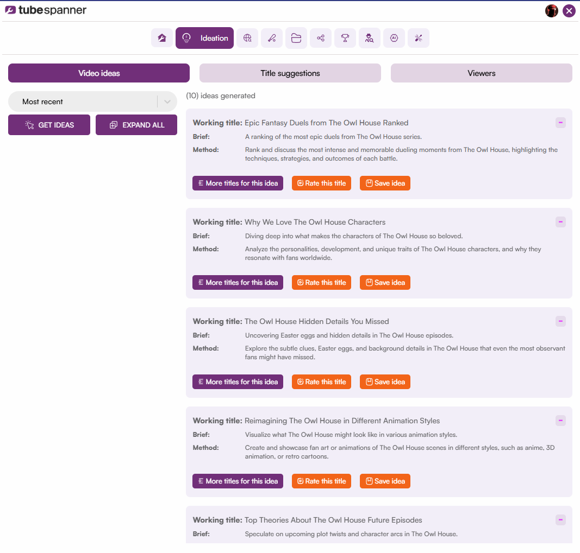Viewport: 580px width, 553px height.
Task: Click title 'Reimagining The Owl House in Different Animation Styles'
Action: (342, 421)
